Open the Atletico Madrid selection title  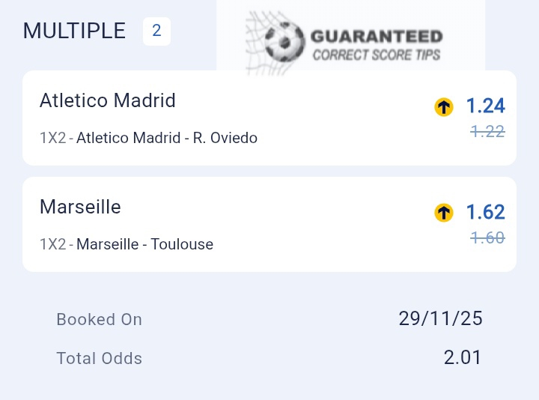tap(108, 100)
